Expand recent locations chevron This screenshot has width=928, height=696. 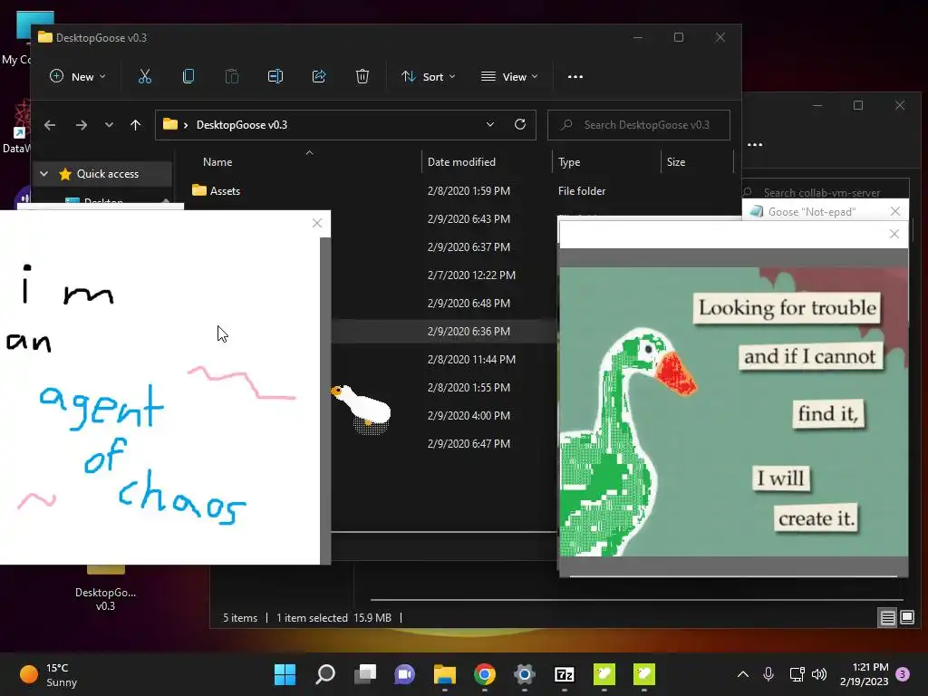109,125
